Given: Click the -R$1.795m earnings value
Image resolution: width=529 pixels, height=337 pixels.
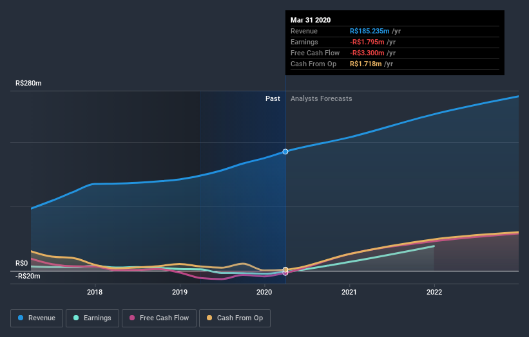Looking at the screenshot, I should (367, 42).
